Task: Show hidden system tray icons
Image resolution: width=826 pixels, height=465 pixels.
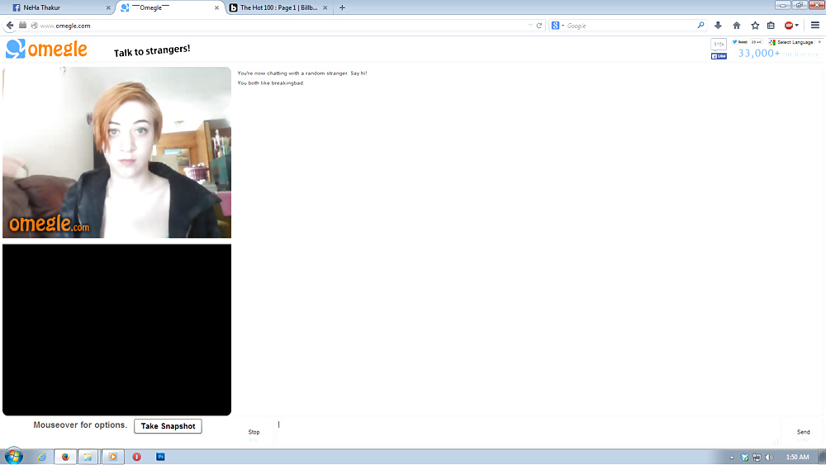Action: (x=732, y=458)
